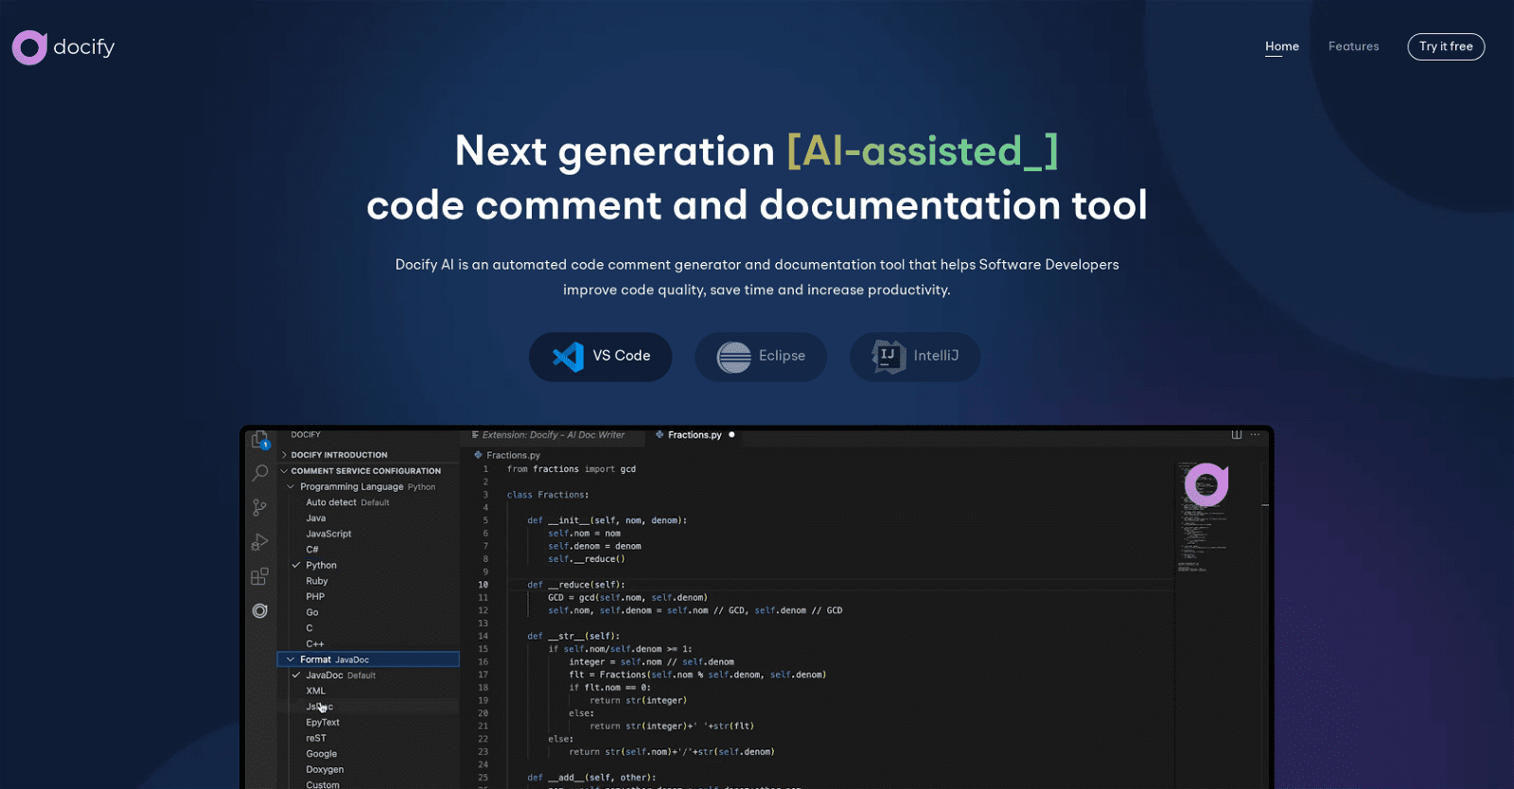Open the Source Control icon in the sidebar

point(259,508)
